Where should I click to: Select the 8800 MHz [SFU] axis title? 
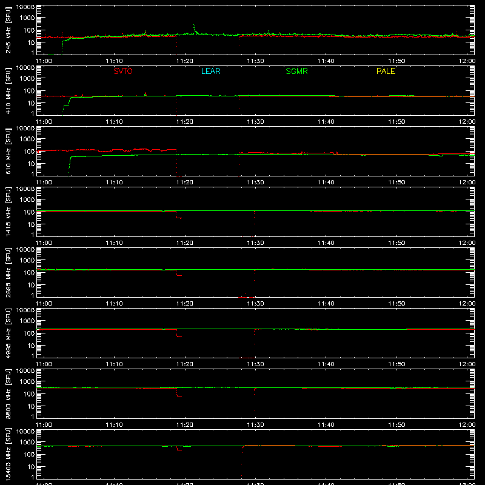pyautogui.click(x=8, y=393)
